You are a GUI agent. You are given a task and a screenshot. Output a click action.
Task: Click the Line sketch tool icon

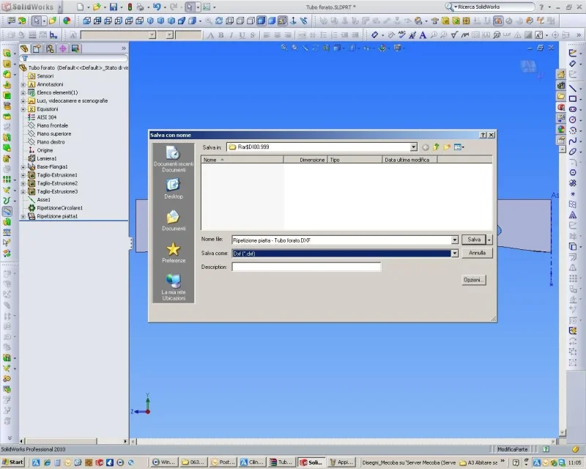coord(573,88)
